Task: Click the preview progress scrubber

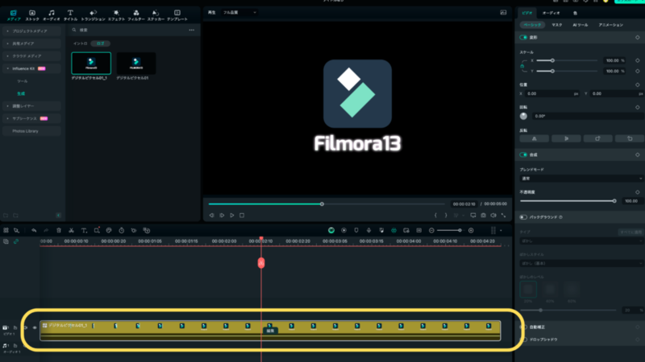Action: point(322,204)
